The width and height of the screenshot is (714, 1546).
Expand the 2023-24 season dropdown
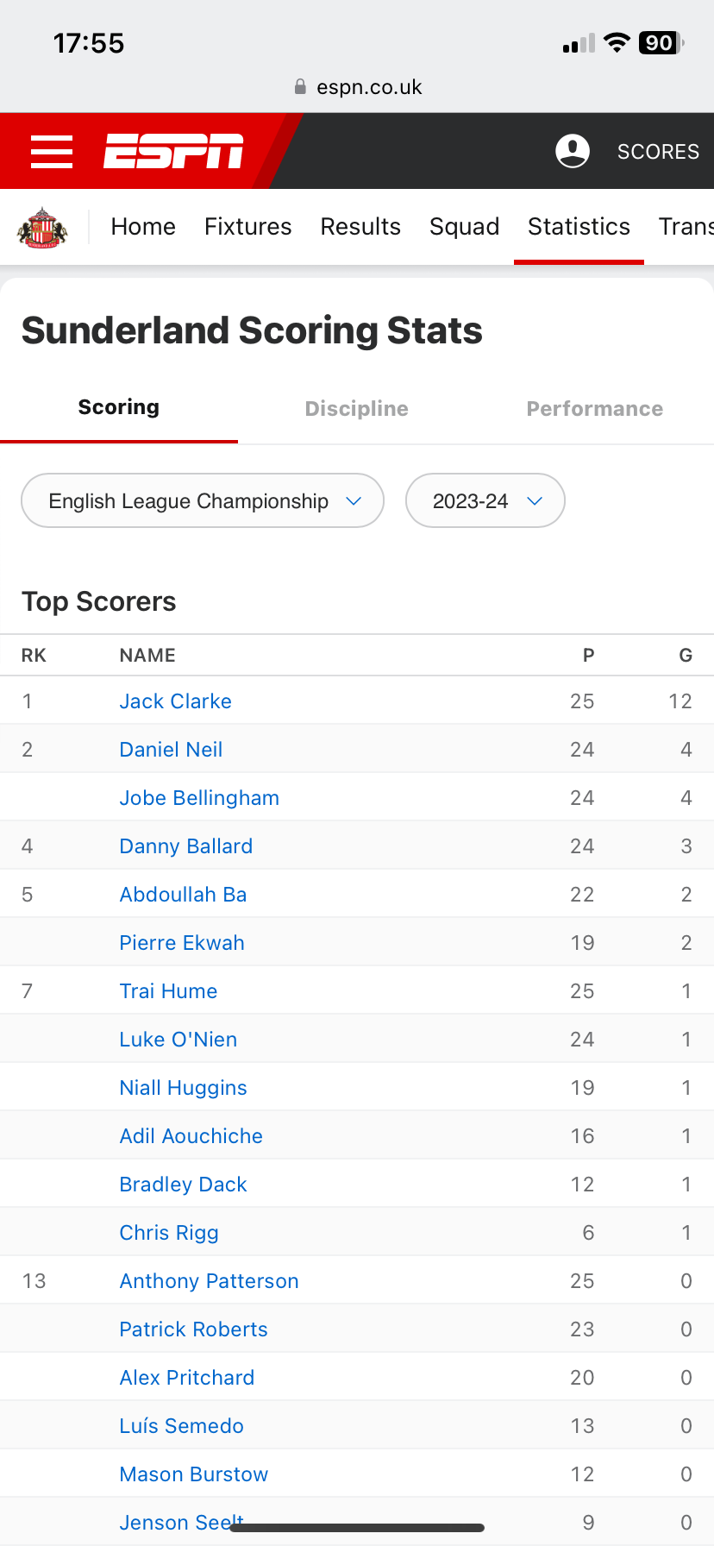pos(485,500)
